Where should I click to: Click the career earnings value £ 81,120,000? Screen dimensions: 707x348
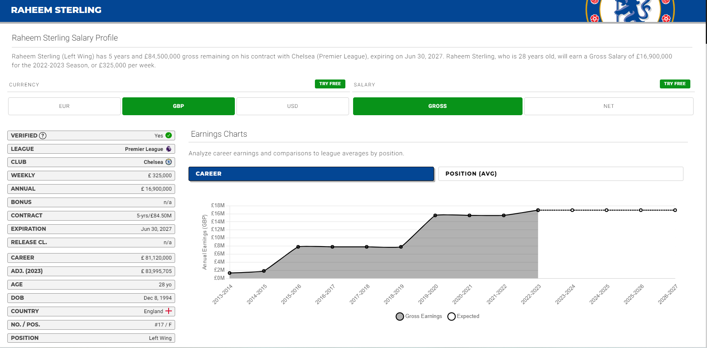[156, 258]
